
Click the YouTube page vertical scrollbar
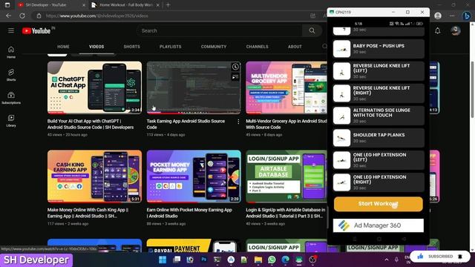coord(472,90)
